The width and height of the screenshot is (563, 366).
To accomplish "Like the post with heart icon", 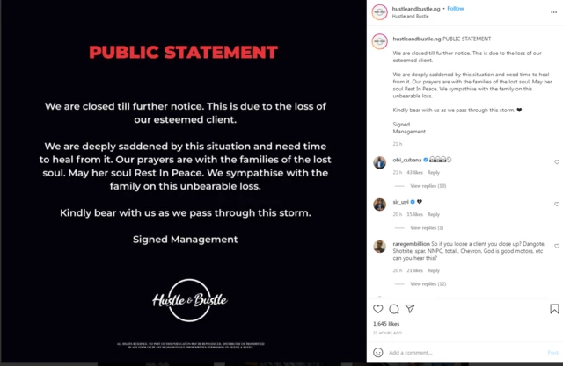I will pyautogui.click(x=378, y=309).
